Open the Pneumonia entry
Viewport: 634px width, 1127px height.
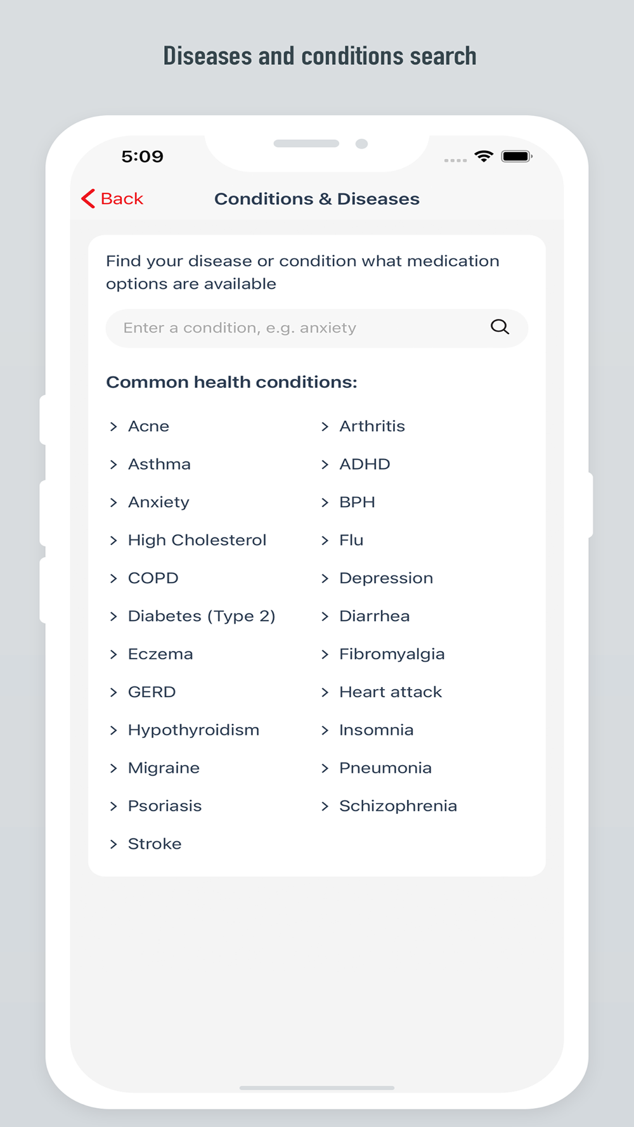tap(385, 768)
